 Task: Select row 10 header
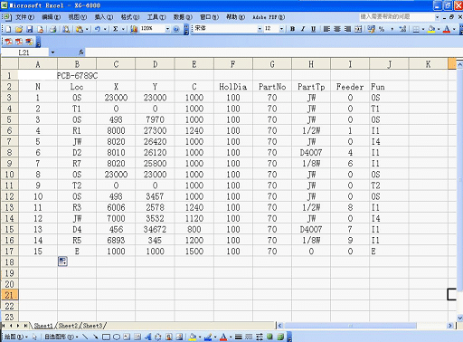pos(9,175)
